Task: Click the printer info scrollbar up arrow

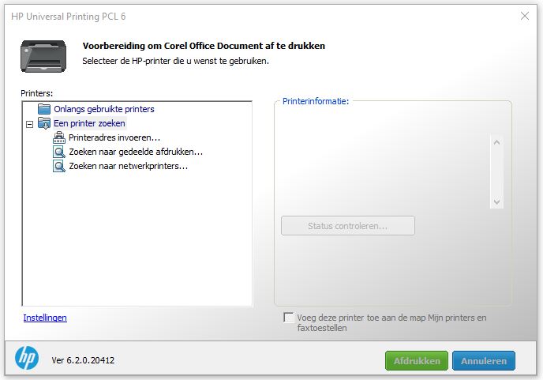Action: [x=496, y=142]
